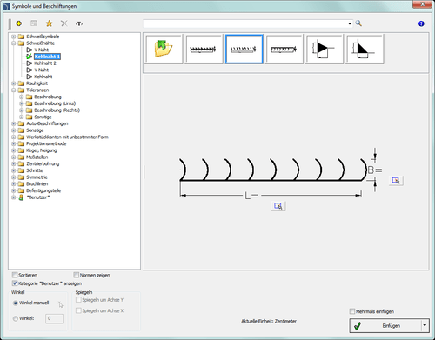Image resolution: width=435 pixels, height=340 pixels.
Task: Select the Projektionsmethode folder item
Action: (46, 143)
